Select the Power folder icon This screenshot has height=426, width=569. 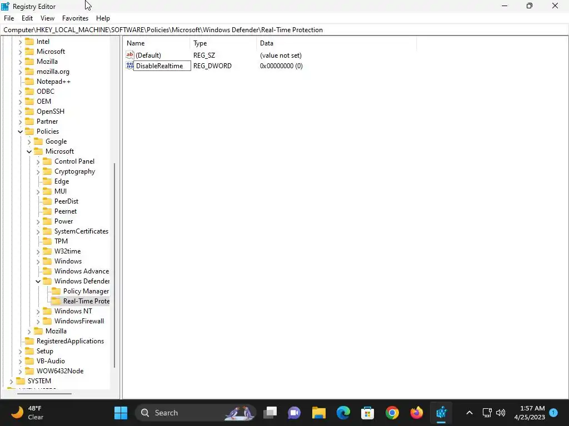[47, 221]
